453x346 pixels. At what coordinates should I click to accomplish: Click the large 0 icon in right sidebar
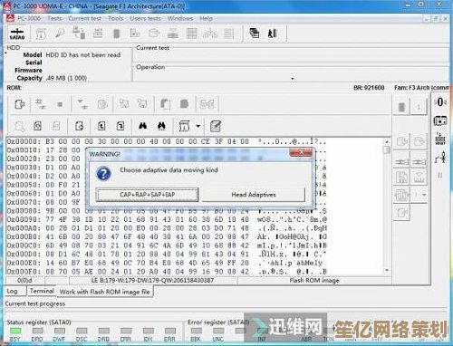tap(440, 102)
